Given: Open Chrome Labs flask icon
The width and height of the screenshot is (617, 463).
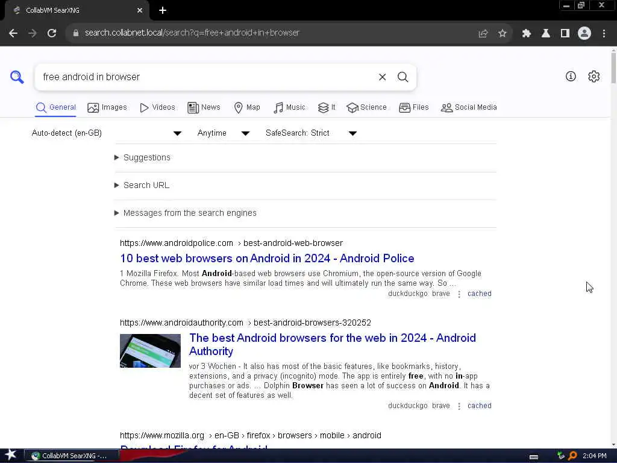Looking at the screenshot, I should [546, 34].
